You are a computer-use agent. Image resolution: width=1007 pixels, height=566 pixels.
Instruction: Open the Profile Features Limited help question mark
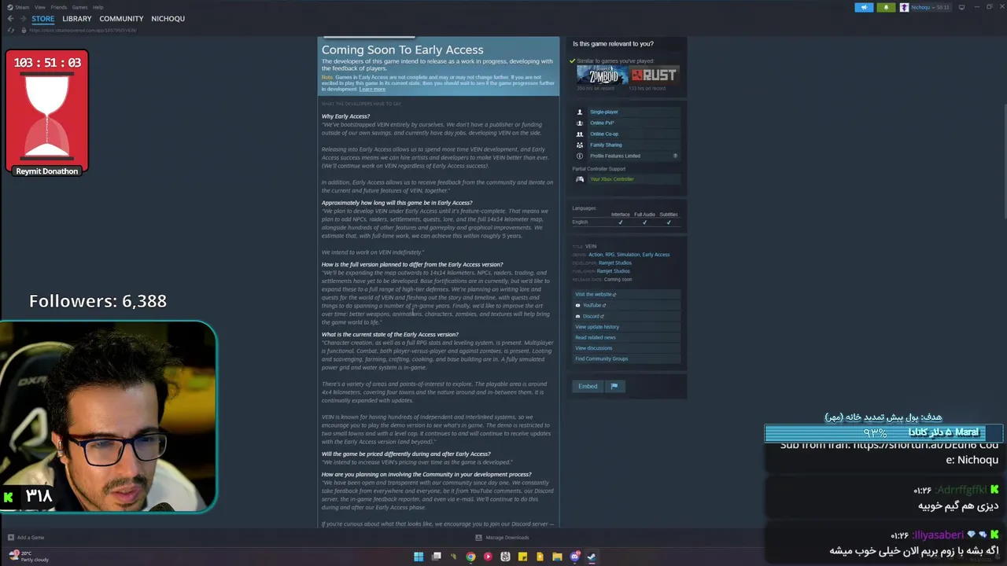[x=675, y=156]
